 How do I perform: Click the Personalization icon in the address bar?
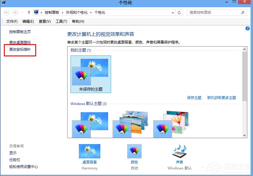tap(36, 13)
